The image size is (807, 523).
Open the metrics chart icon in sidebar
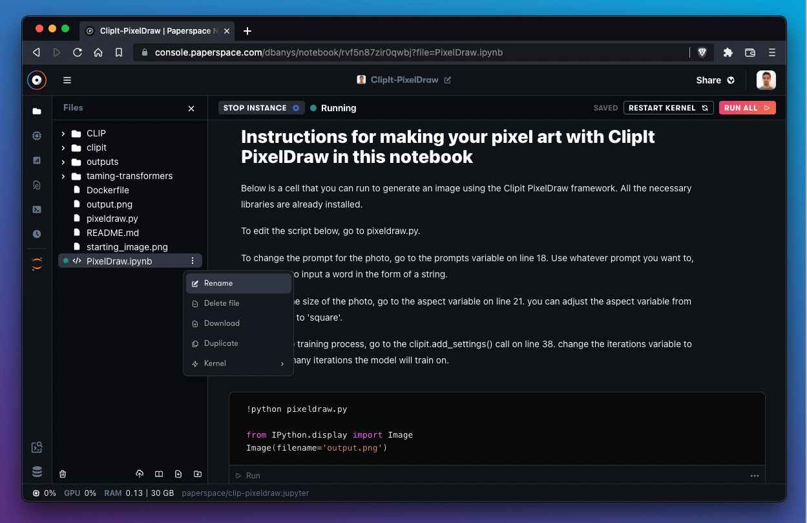coord(37,160)
